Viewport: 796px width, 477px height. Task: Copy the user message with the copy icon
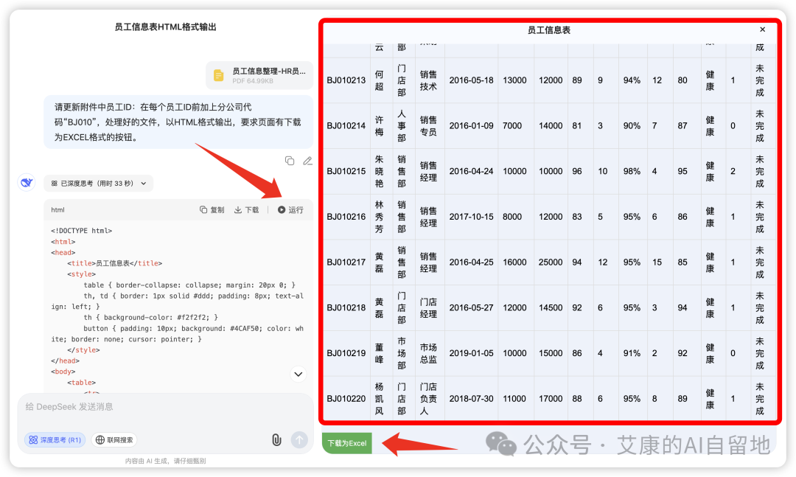290,161
